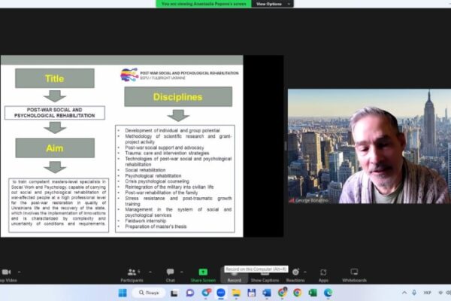The width and height of the screenshot is (451, 301).
Task: Click the Disciplines heading on slide
Action: pyautogui.click(x=177, y=96)
